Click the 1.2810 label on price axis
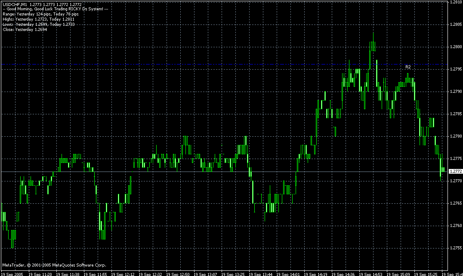 coord(456,2)
